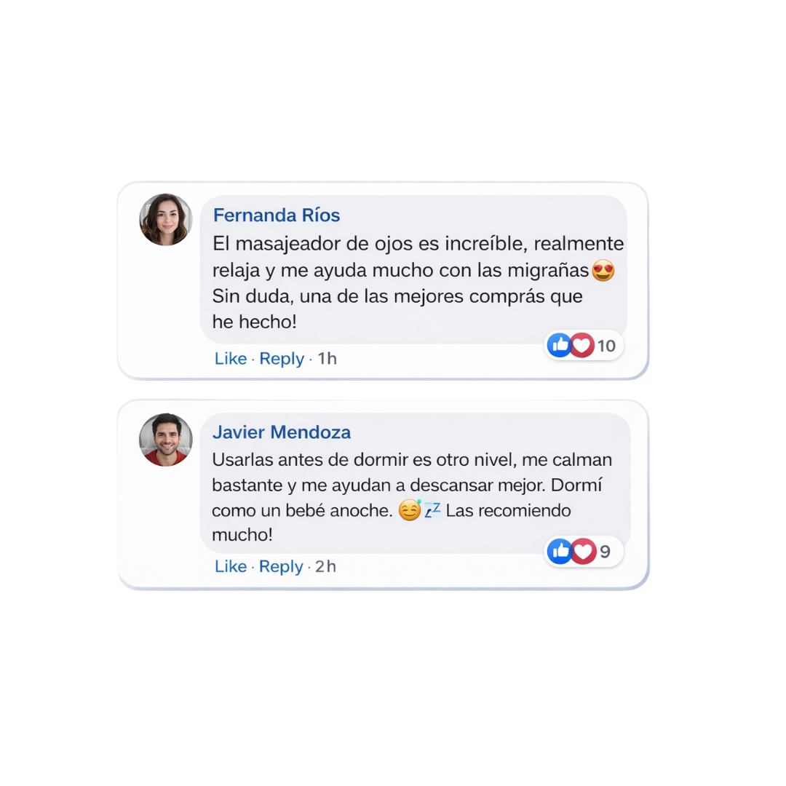Reply to Javier Mendoza's comment

coord(281,566)
